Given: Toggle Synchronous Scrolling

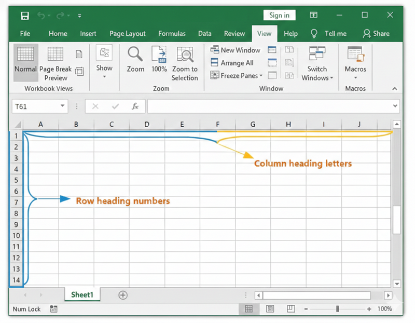Looking at the screenshot, I should [288, 63].
